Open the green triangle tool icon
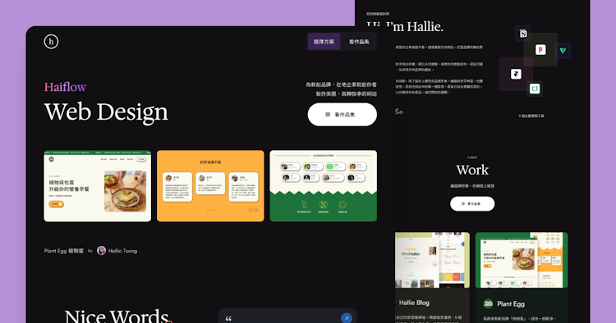 click(563, 51)
